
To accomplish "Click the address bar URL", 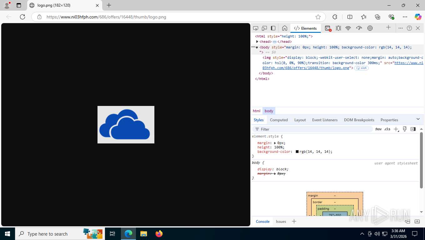I will 106,17.
